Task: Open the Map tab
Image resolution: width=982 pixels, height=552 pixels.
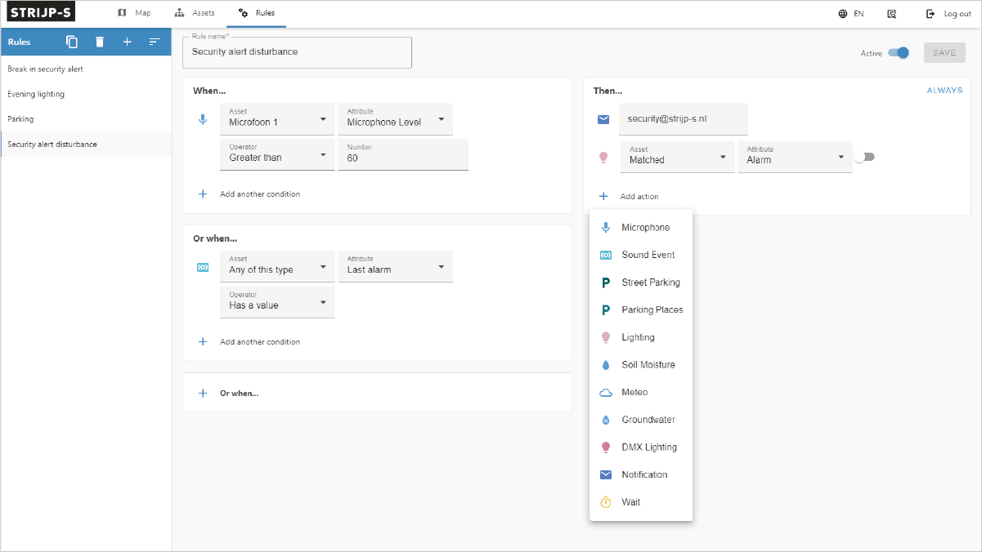Action: click(x=134, y=13)
